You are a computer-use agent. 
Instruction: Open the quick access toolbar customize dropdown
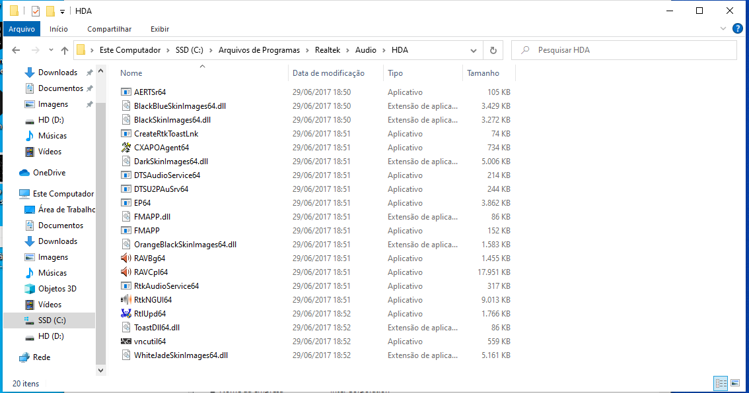tap(62, 11)
